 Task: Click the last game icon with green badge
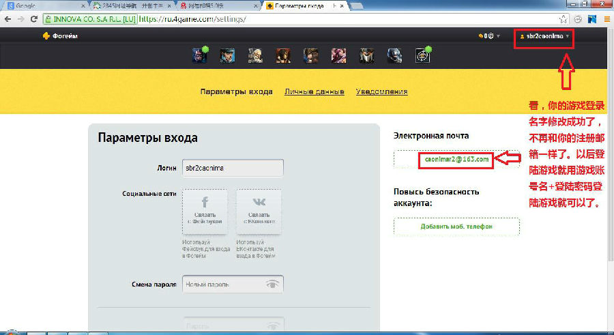(423, 55)
